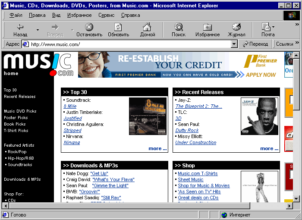
Task: Click the Christina Aguilera cover image
Action: [259, 186]
